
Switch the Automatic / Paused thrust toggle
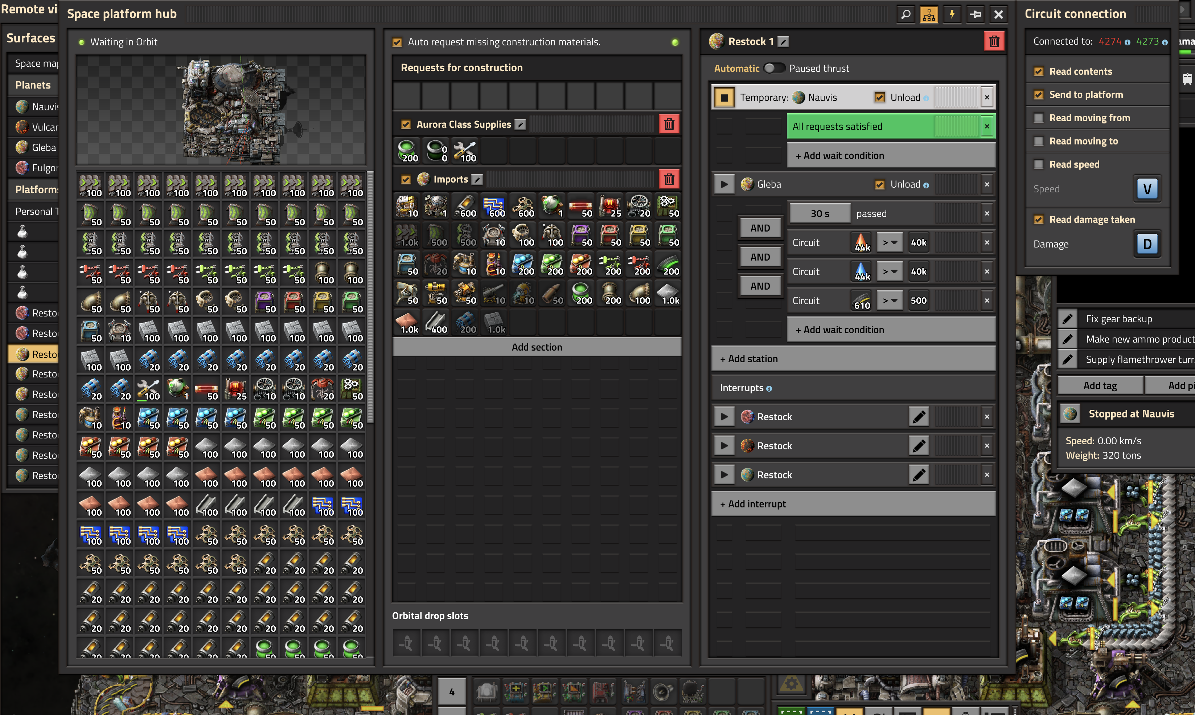pos(774,69)
